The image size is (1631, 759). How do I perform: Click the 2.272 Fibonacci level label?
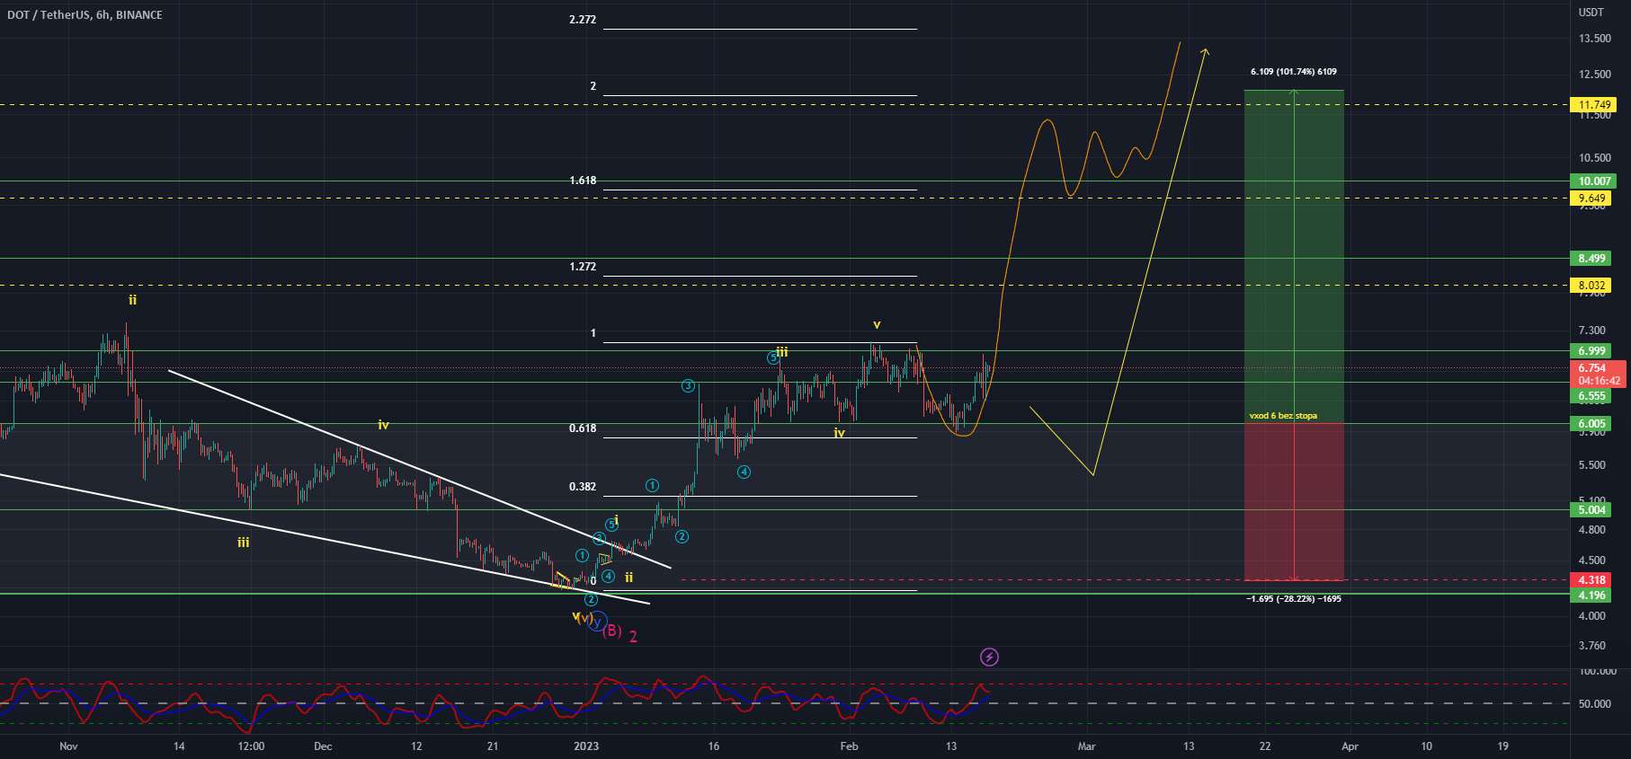[x=583, y=20]
